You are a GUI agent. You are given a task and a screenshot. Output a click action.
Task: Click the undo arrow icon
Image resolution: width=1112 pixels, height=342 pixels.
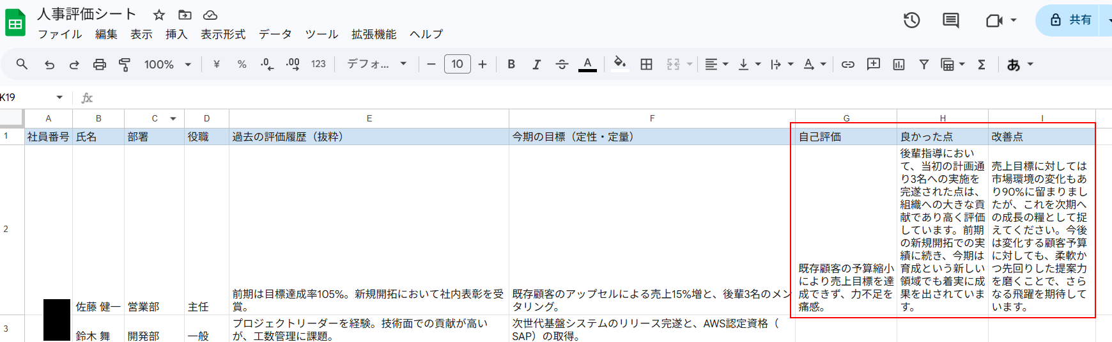coord(49,65)
